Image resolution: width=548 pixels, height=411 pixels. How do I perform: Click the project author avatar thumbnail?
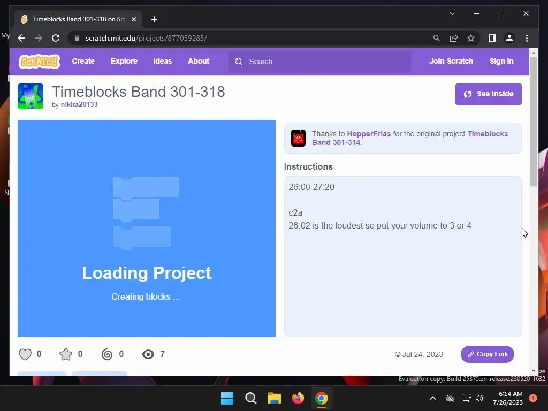(31, 96)
